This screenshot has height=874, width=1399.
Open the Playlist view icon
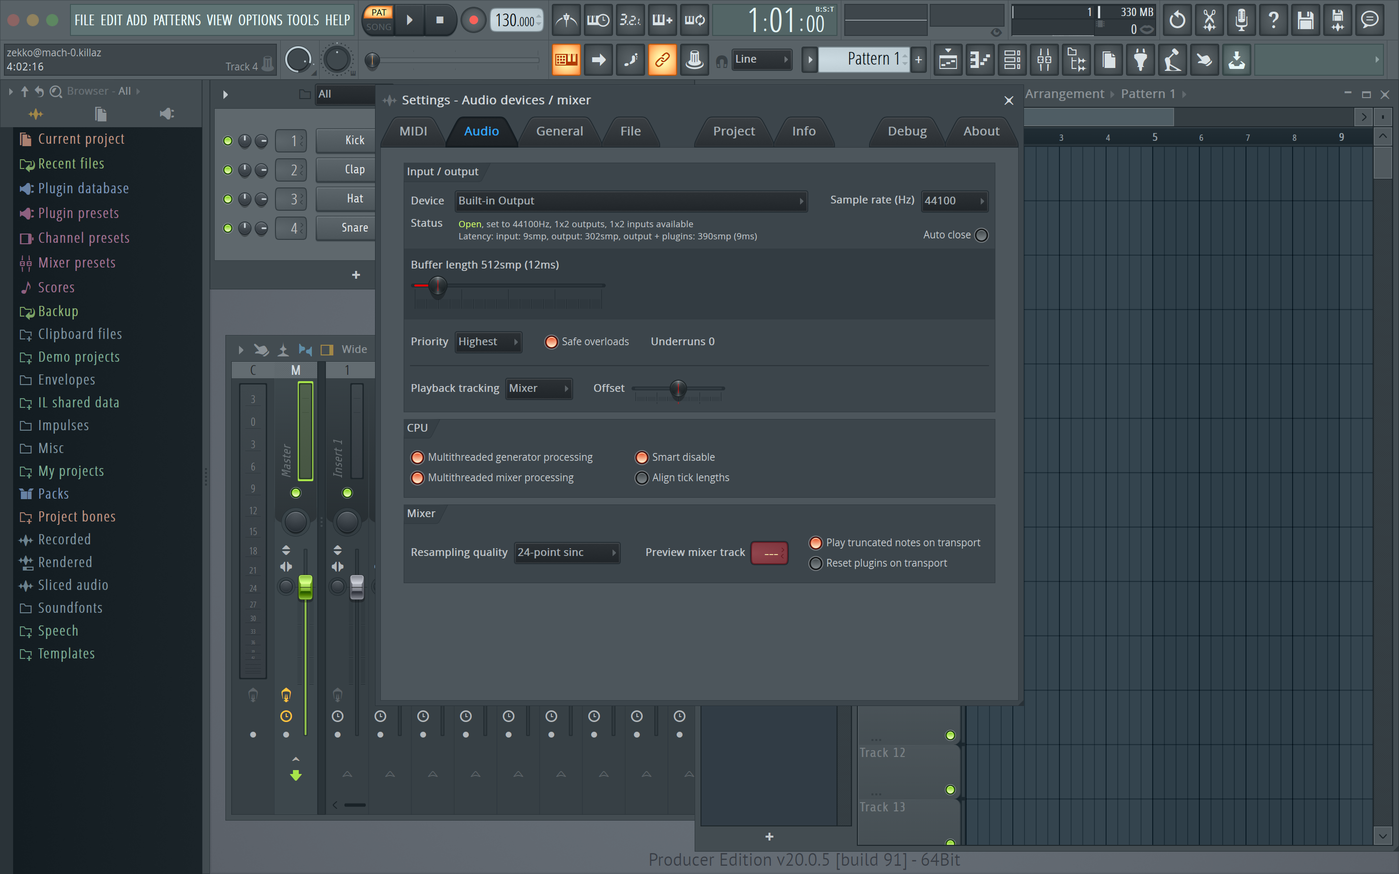point(948,60)
